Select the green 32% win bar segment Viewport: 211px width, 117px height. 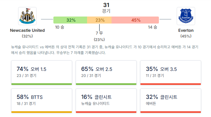70,20
